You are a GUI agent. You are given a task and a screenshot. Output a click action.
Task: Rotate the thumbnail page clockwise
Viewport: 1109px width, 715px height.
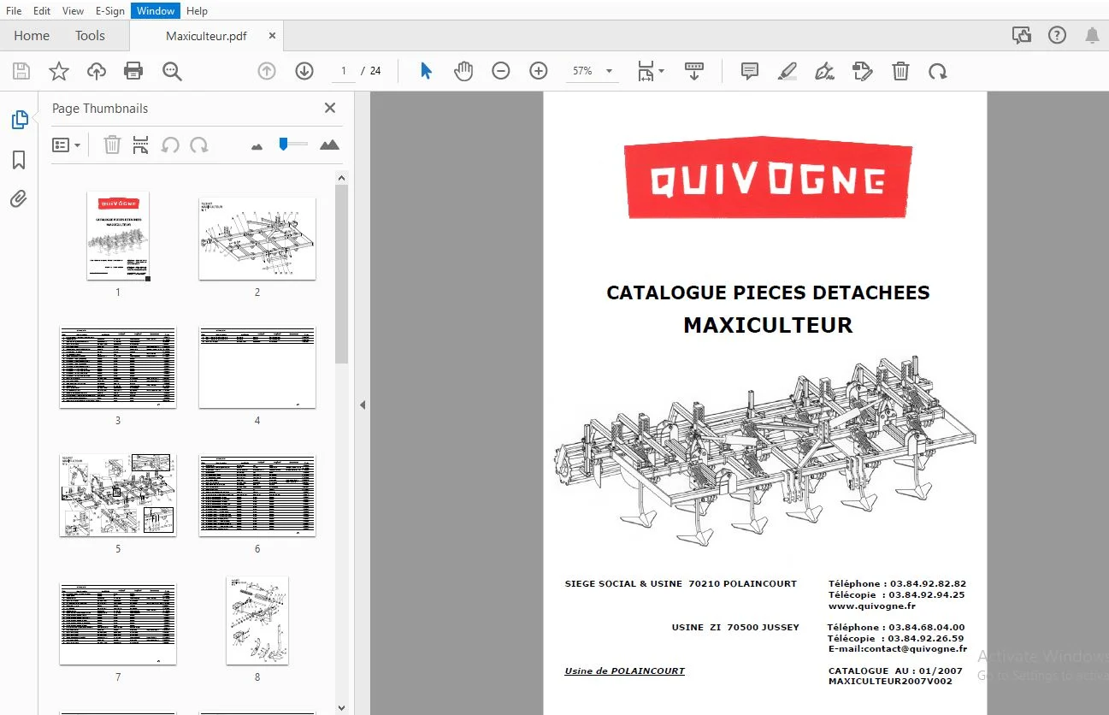[x=199, y=145]
